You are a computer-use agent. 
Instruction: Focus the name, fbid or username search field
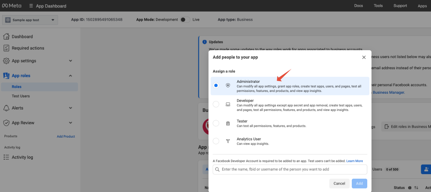tap(290, 169)
